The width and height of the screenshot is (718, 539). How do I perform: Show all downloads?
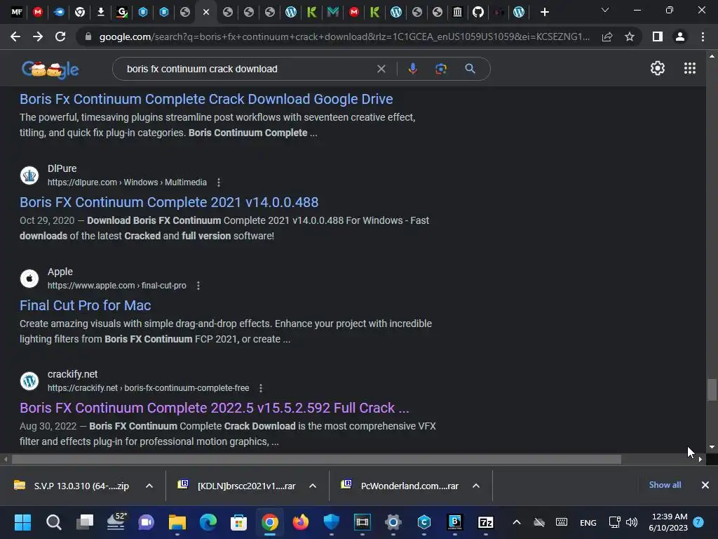tap(665, 485)
